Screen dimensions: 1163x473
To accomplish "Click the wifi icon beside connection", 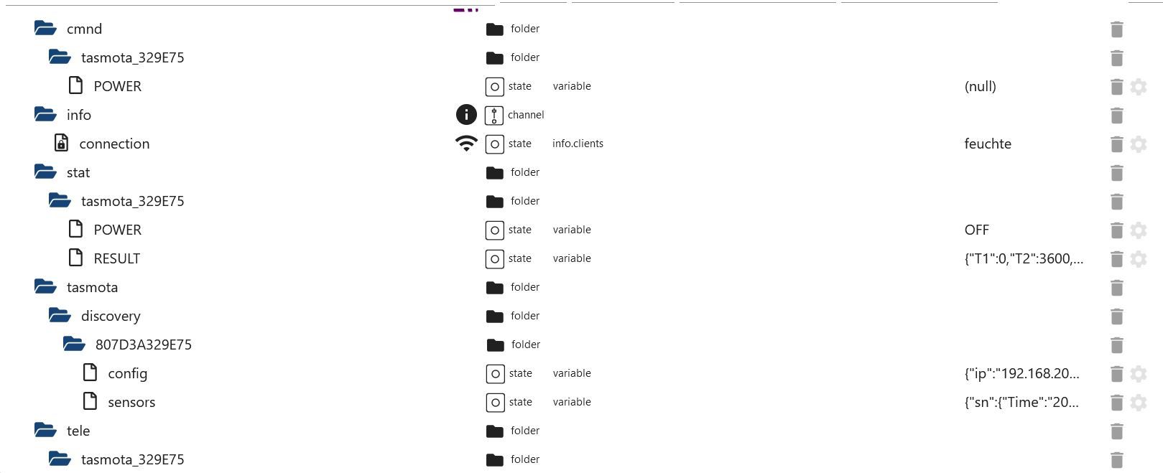I will coord(466,144).
